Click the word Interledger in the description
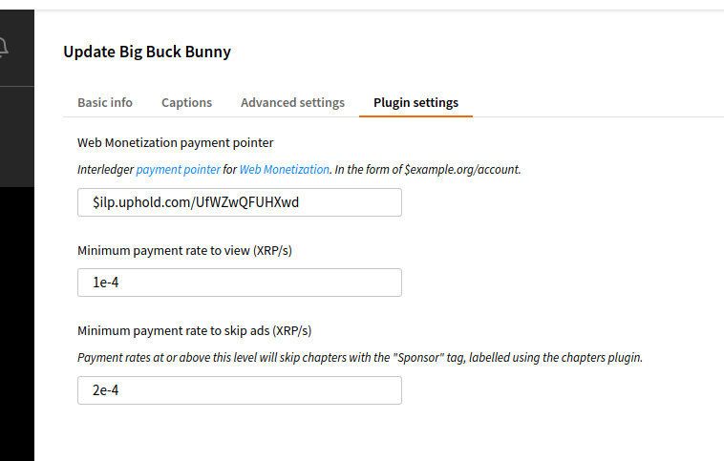The image size is (724, 461). click(x=105, y=169)
